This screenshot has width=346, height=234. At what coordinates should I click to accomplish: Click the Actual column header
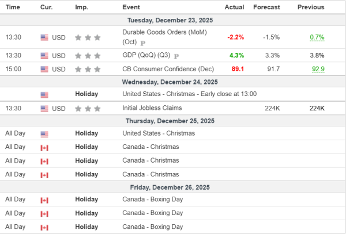234,7
